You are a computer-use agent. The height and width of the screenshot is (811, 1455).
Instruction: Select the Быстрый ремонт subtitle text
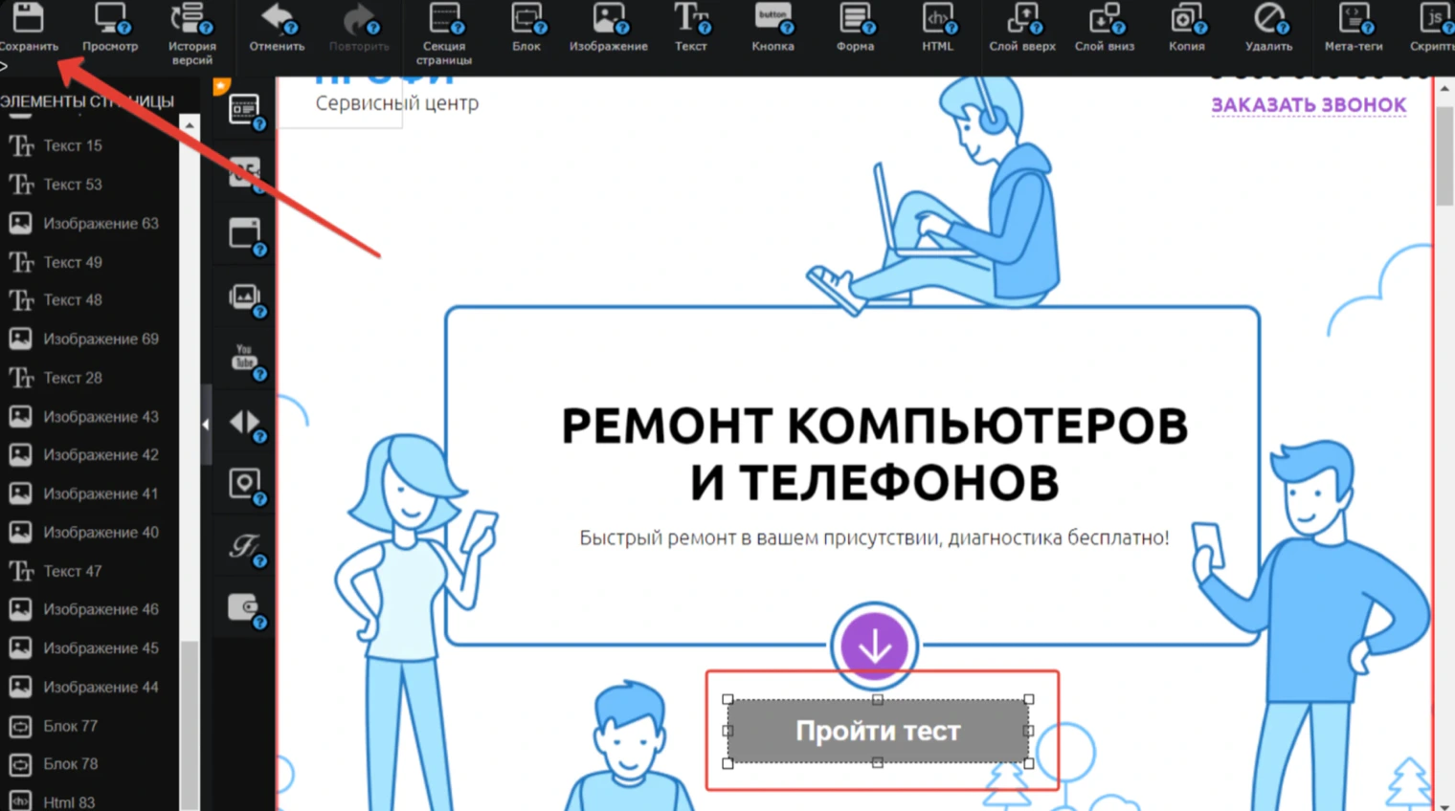(874, 537)
